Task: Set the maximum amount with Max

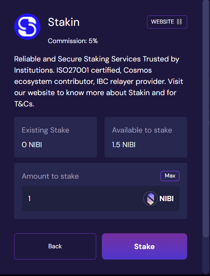Action: [x=170, y=176]
